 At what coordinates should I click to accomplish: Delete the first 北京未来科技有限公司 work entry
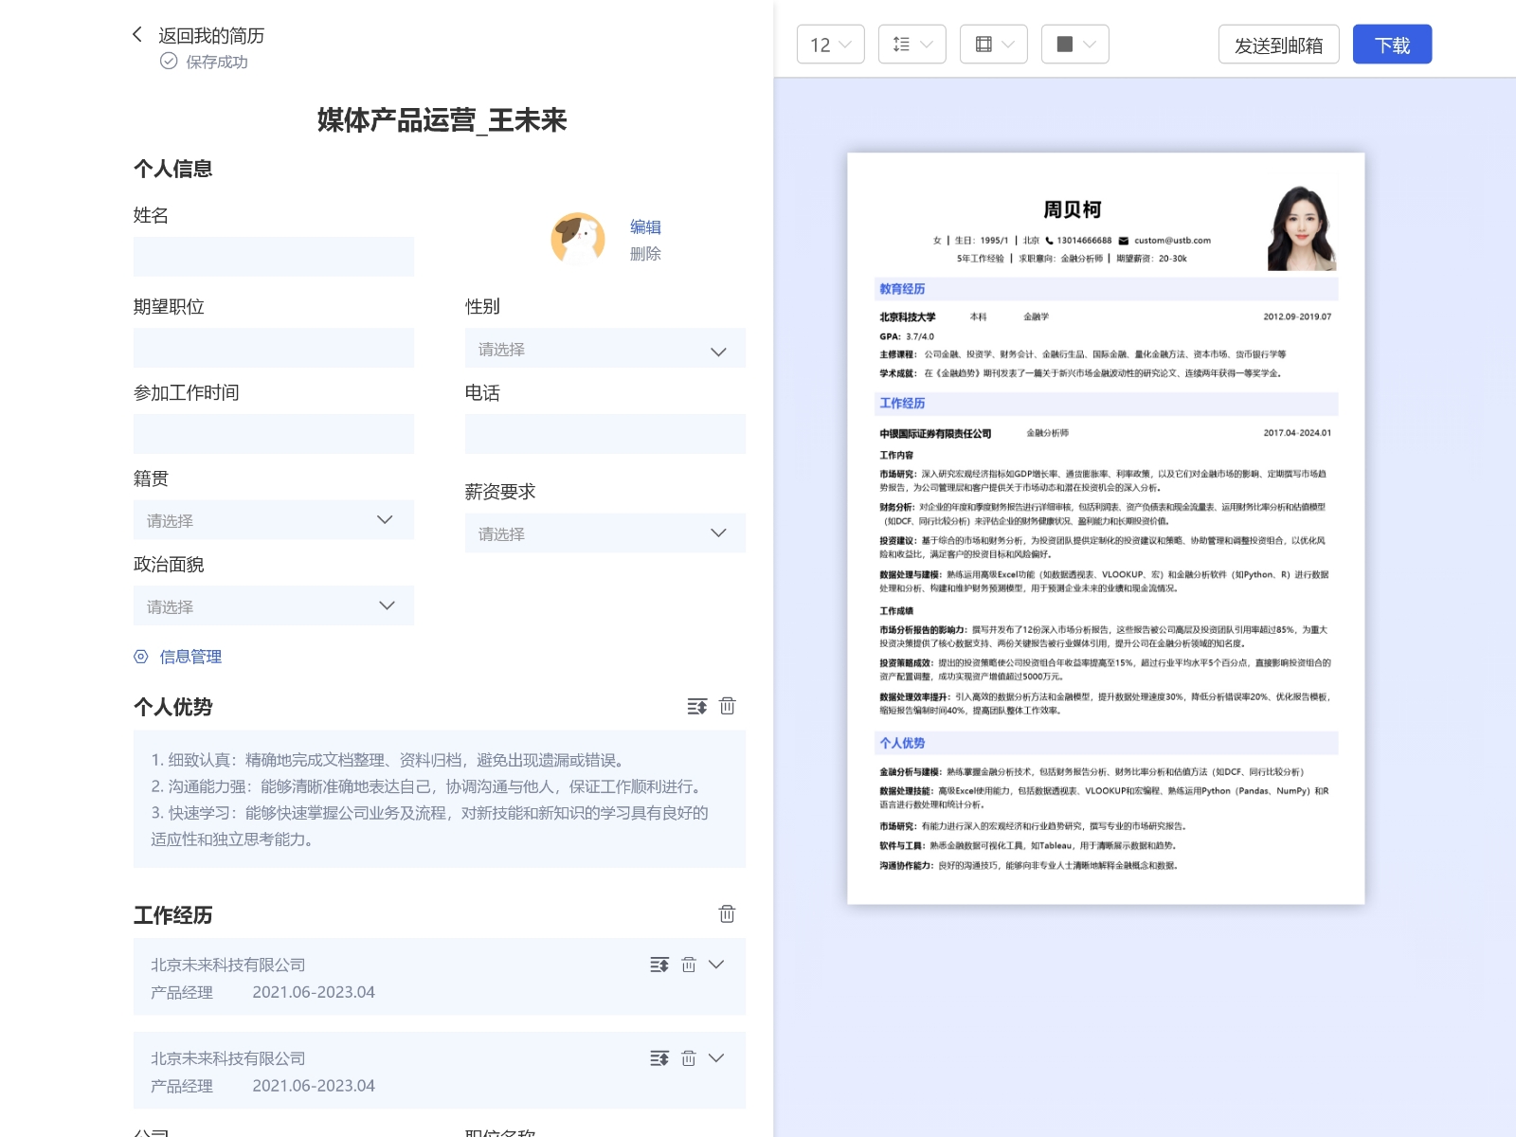pyautogui.click(x=689, y=965)
